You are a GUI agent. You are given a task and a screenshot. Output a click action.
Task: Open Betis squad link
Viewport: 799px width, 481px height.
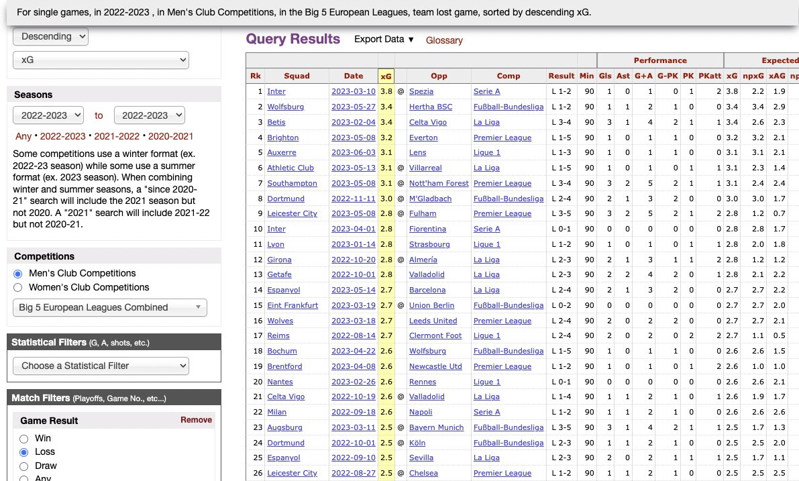click(276, 122)
